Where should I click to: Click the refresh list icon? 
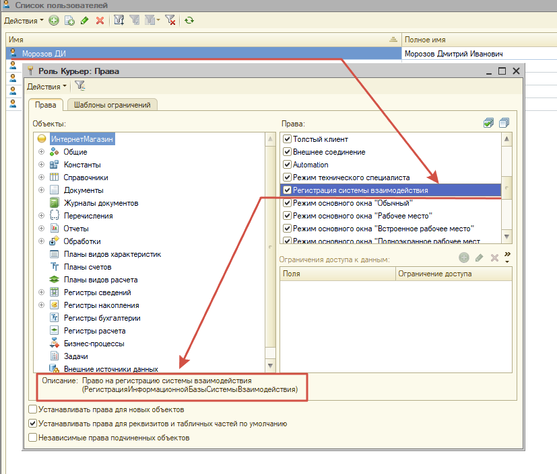tap(189, 21)
